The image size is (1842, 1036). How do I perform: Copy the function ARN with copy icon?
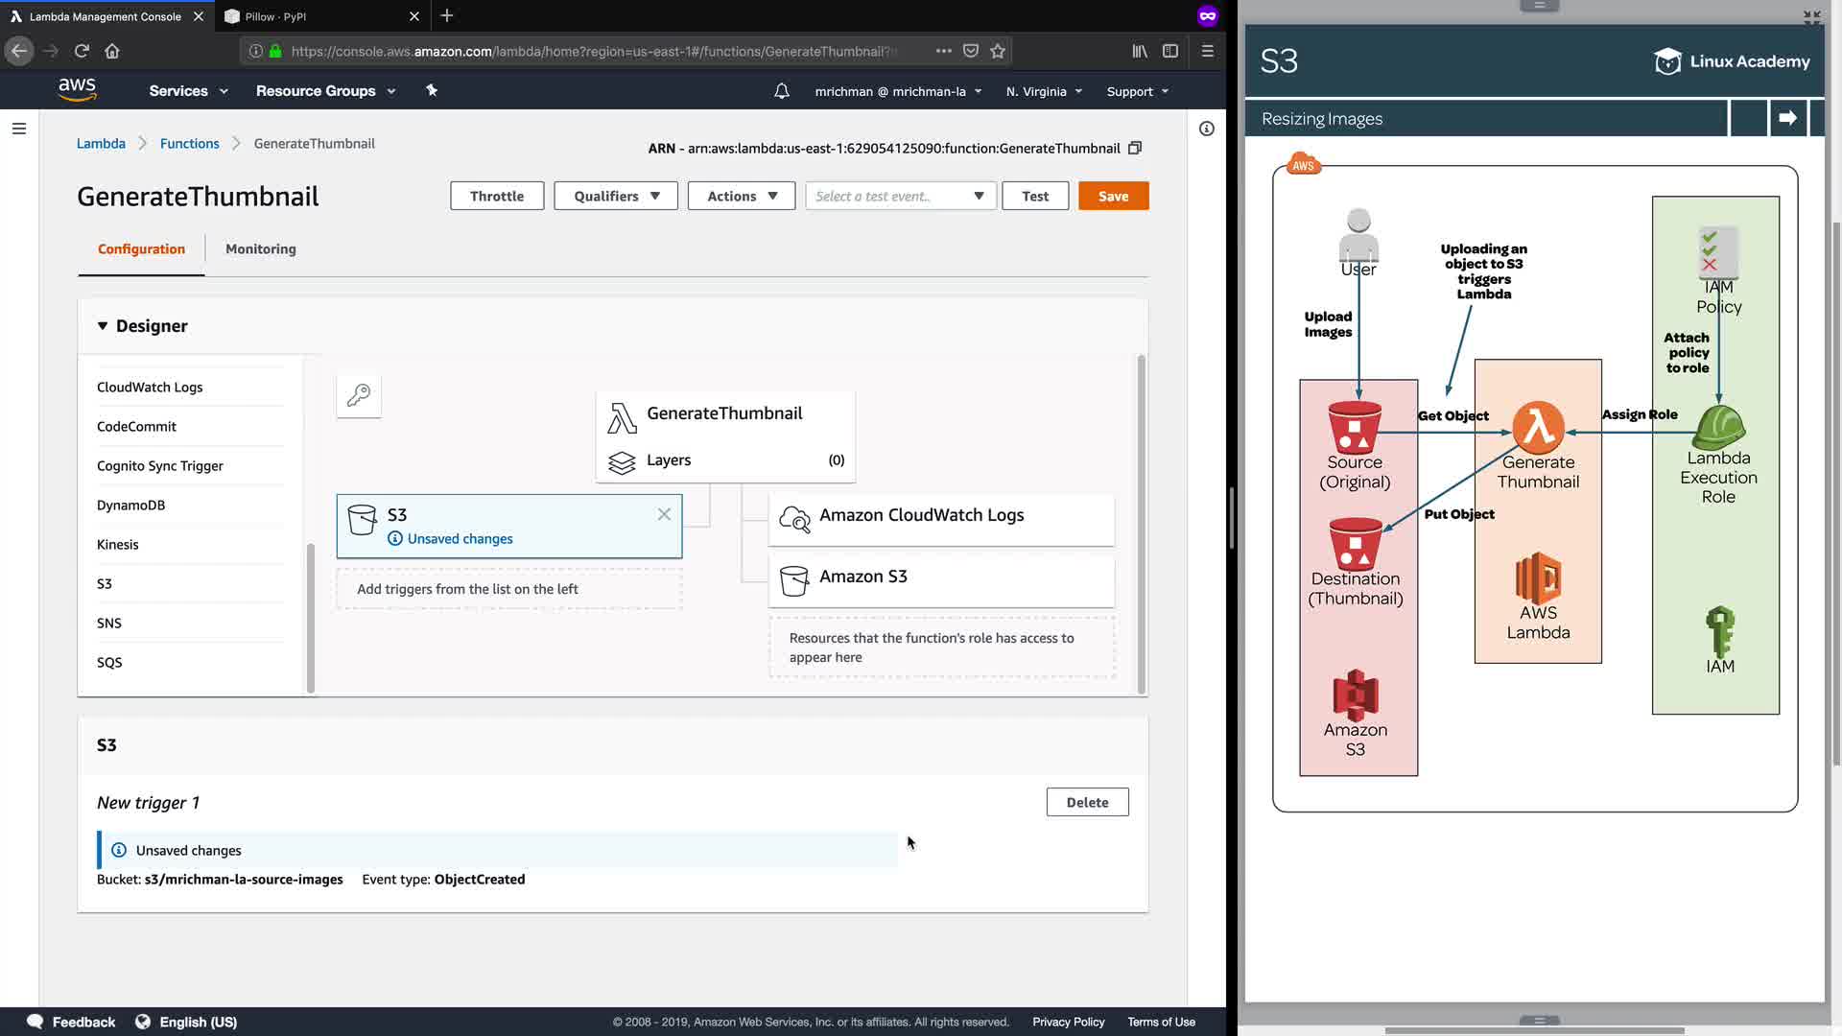tap(1135, 148)
